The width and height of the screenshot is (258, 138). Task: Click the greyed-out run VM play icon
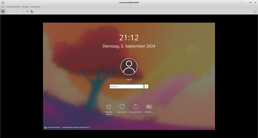point(13,12)
